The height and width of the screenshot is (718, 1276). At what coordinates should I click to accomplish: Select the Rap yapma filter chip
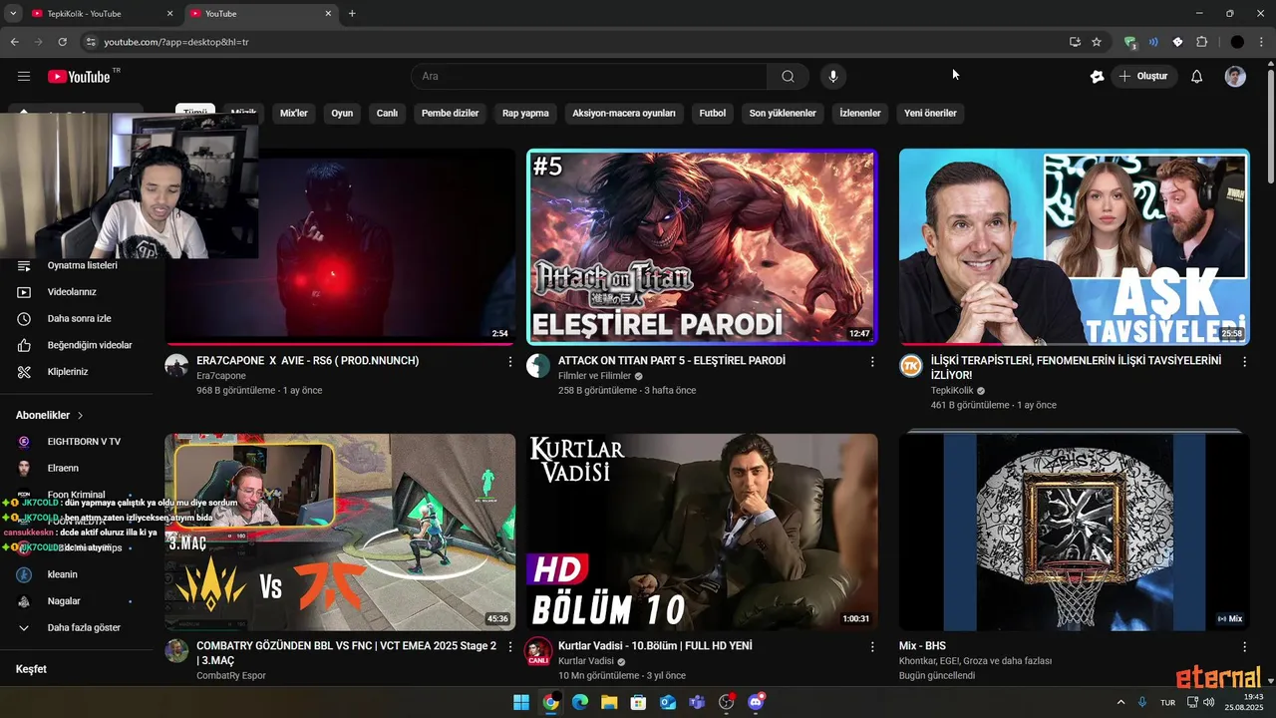525,114
